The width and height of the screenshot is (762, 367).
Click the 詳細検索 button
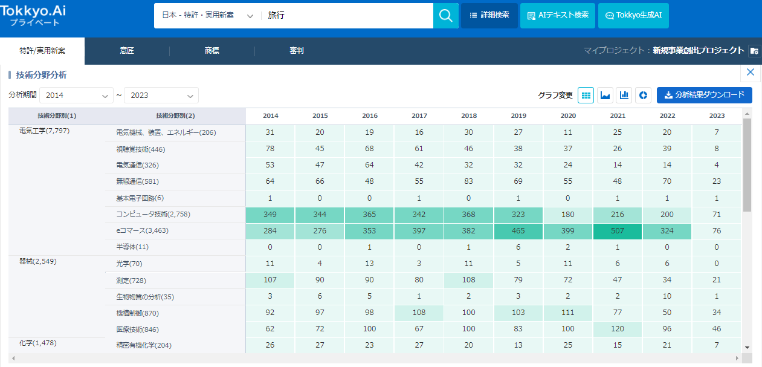tap(489, 16)
